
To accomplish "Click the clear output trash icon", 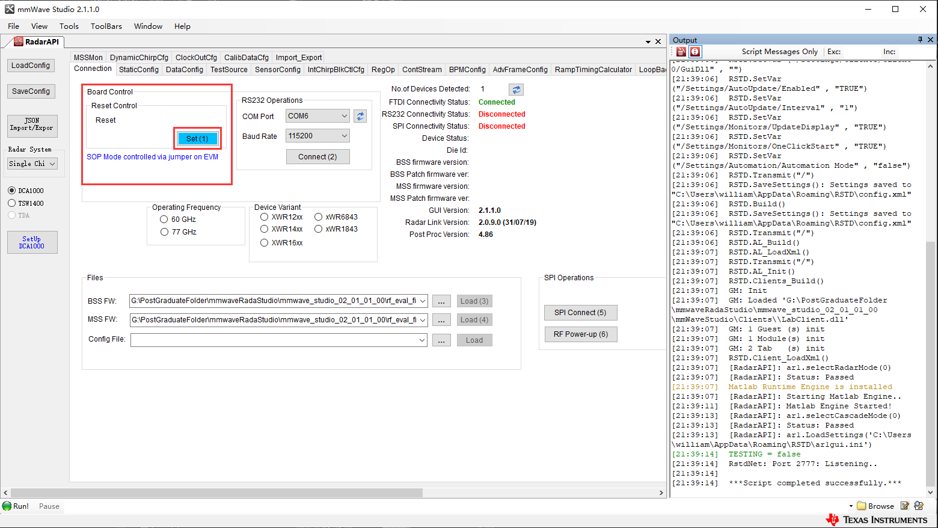I will click(681, 52).
